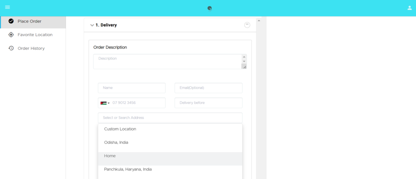The width and height of the screenshot is (416, 179).
Task: Click description box scroll up arrow
Action: point(244,57)
